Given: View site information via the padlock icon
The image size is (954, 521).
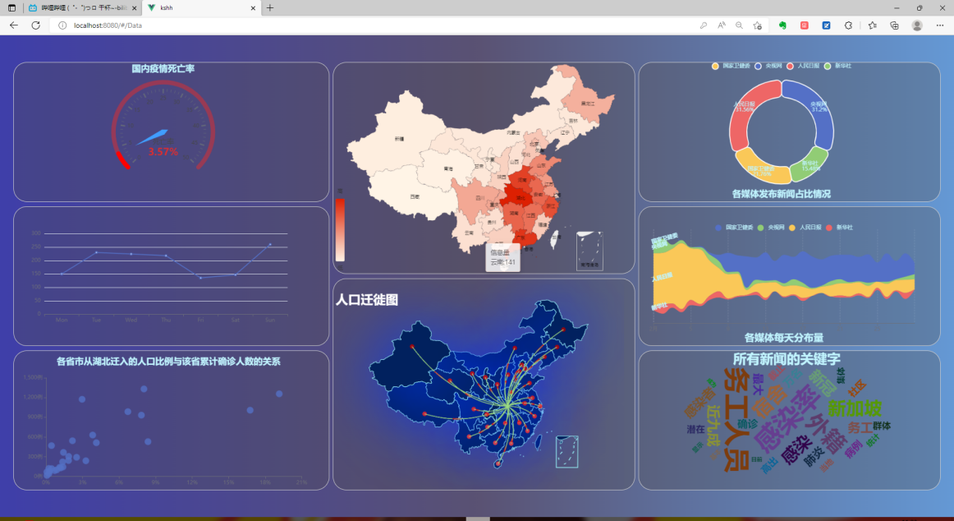Looking at the screenshot, I should 63,25.
